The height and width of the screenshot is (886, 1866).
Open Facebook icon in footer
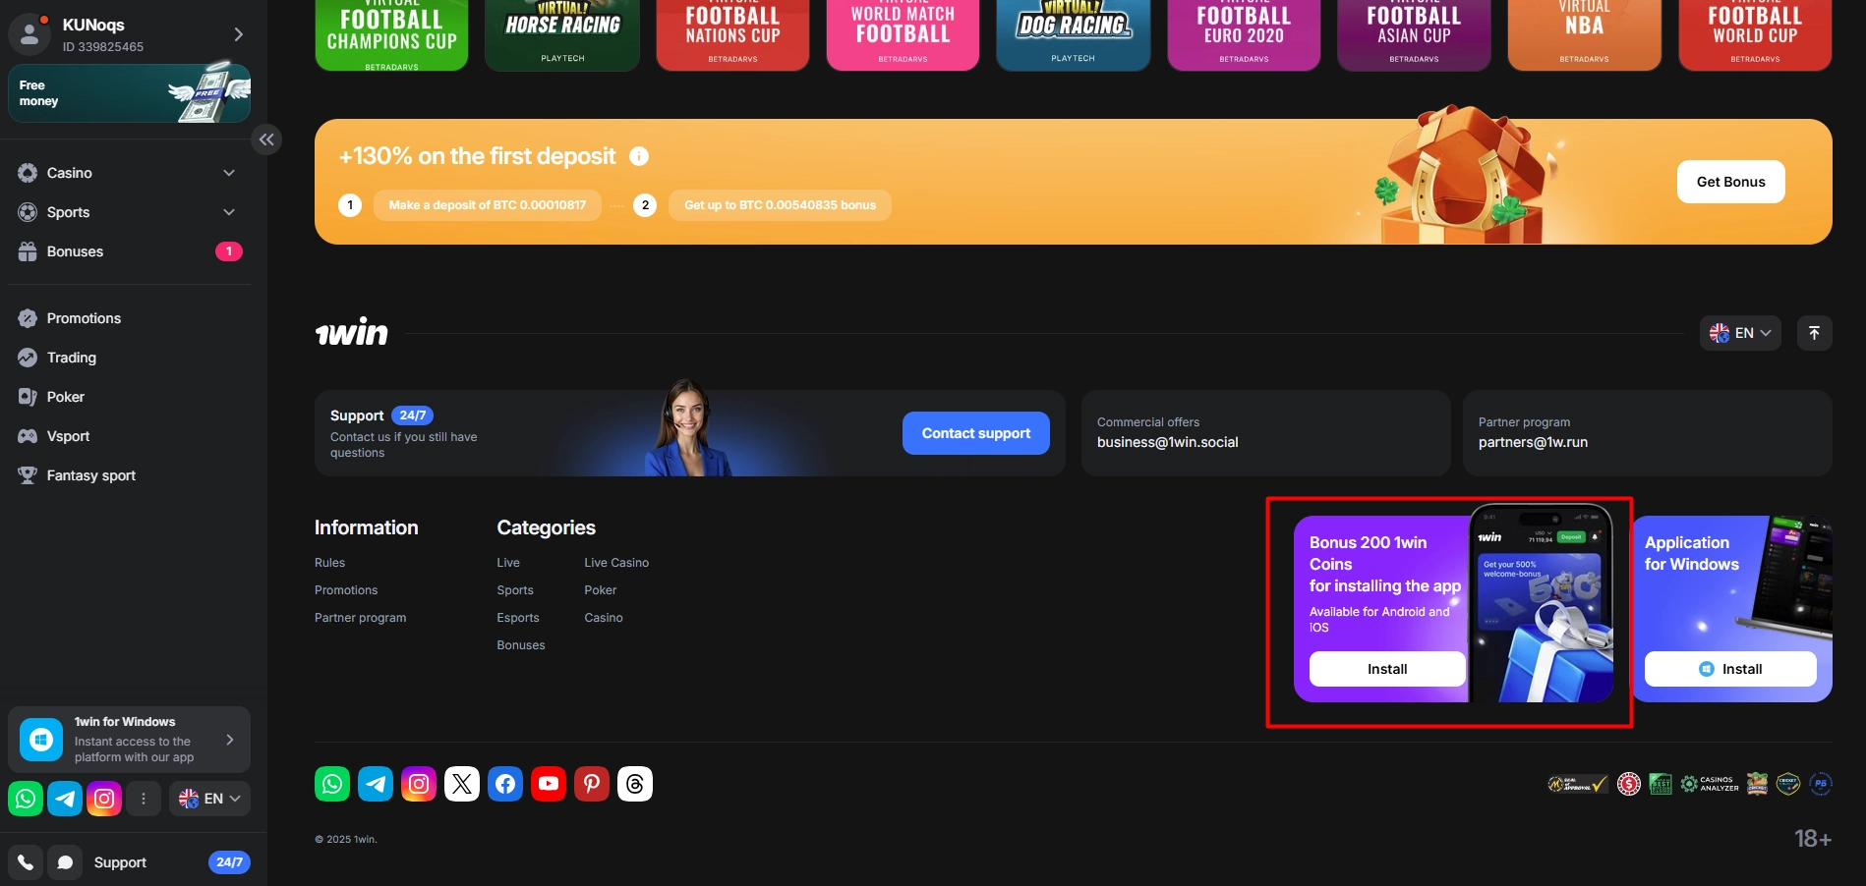[x=505, y=784]
